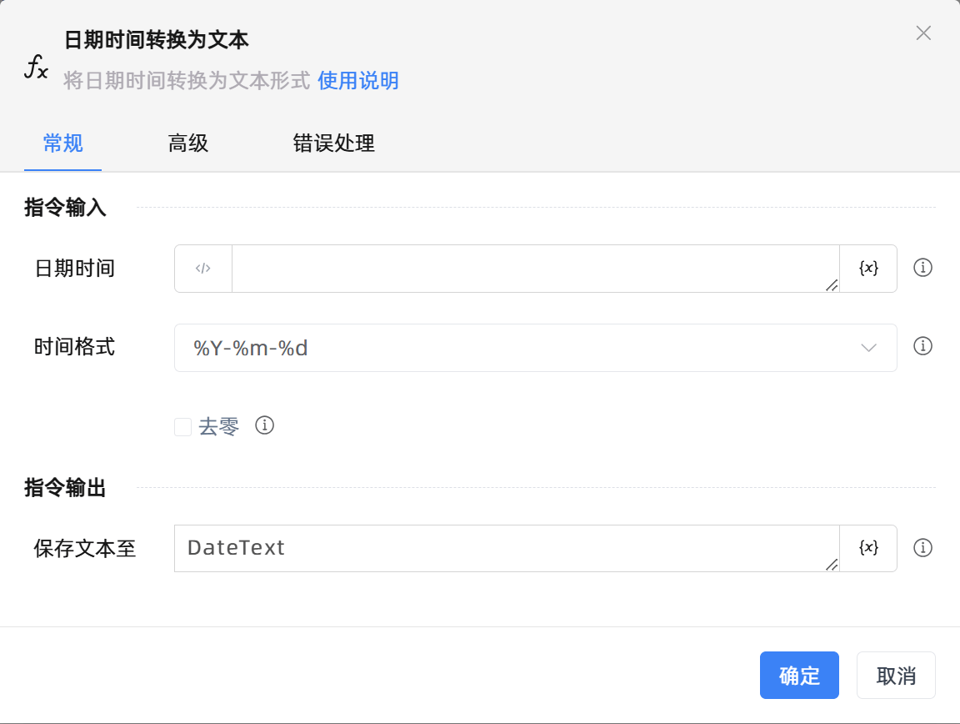Close the date-to-text conversion dialog
The width and height of the screenshot is (960, 724).
pyautogui.click(x=923, y=33)
